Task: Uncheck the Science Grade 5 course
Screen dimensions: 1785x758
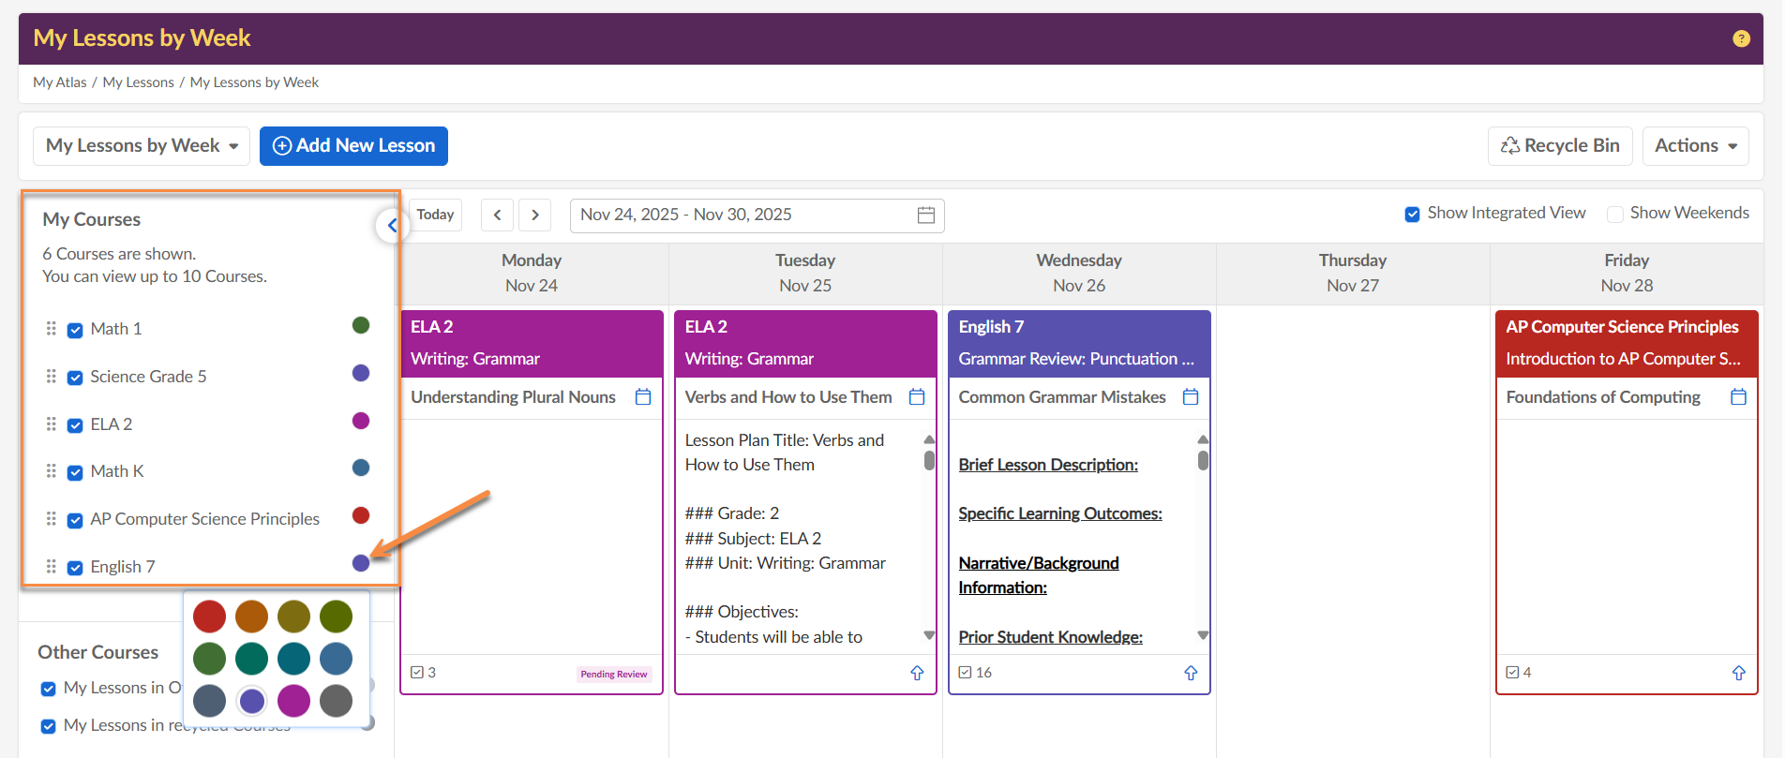Action: pos(75,378)
